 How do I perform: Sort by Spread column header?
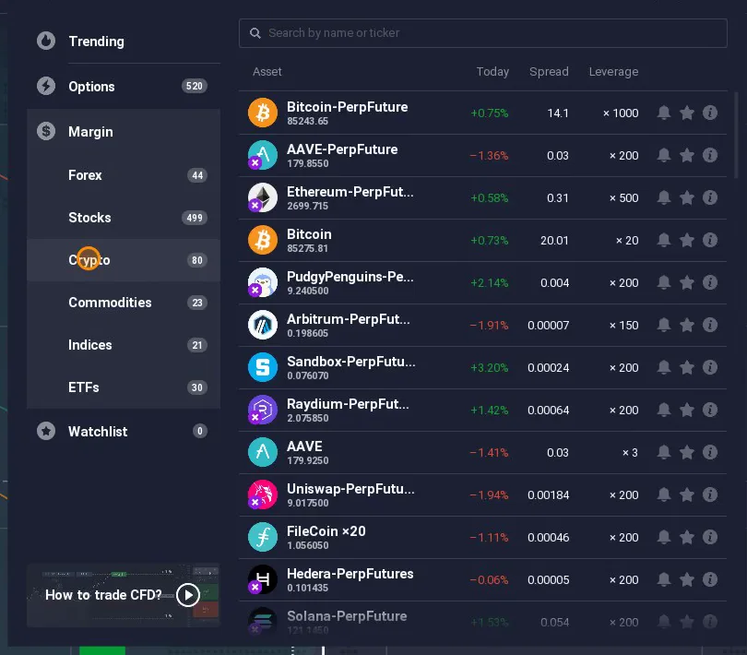[549, 72]
